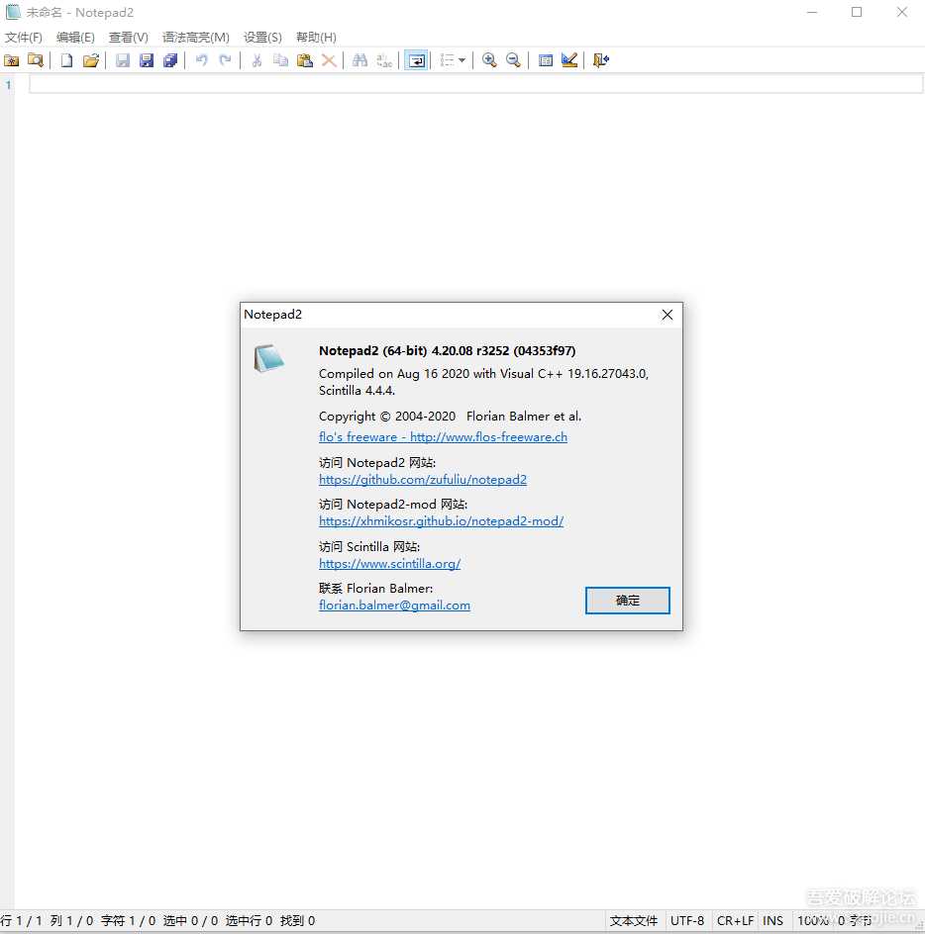Click the Replace toolbar icon
The image size is (925, 934).
pos(384,60)
